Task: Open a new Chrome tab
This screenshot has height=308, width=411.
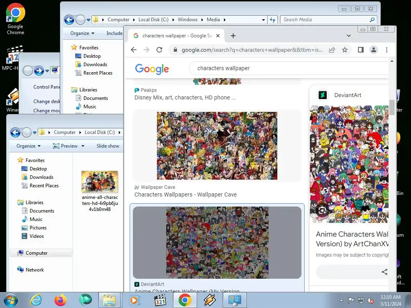Action: click(233, 36)
